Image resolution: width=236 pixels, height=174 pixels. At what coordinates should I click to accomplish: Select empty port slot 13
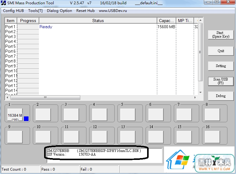pos(128,137)
